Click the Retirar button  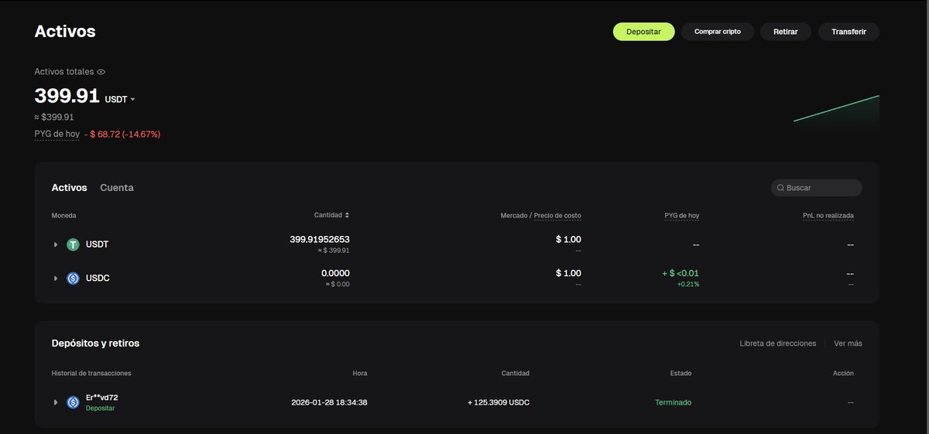785,32
